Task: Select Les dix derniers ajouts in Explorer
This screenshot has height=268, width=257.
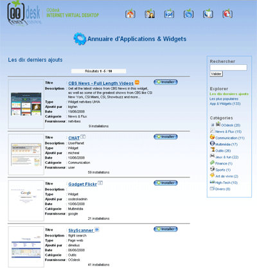Action: coord(229,94)
